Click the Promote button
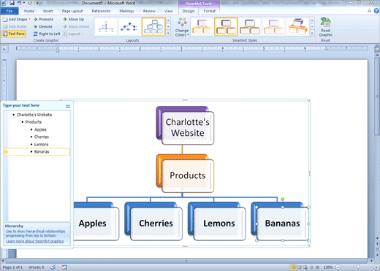 tap(43, 19)
